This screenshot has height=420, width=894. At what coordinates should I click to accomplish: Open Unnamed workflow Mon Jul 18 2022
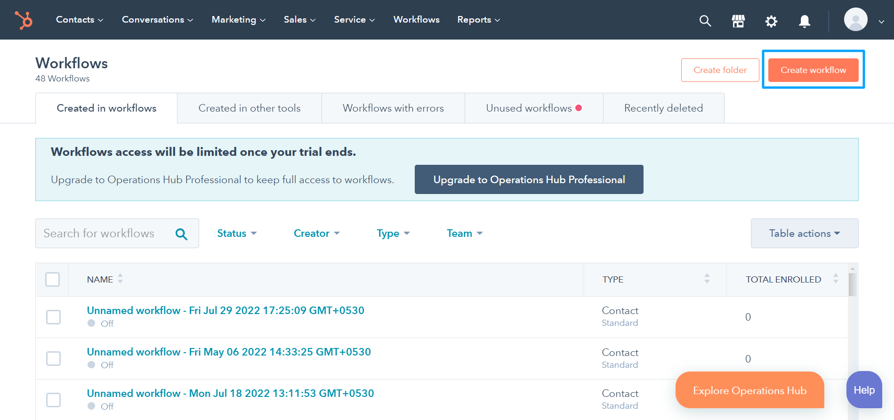pos(230,393)
